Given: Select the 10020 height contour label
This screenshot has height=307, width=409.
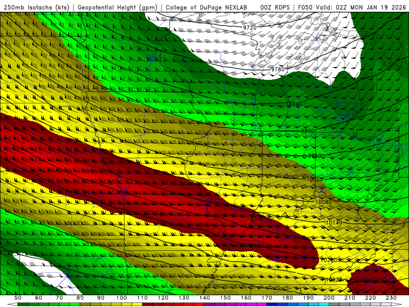Looking at the screenshot, I should 314,180.
